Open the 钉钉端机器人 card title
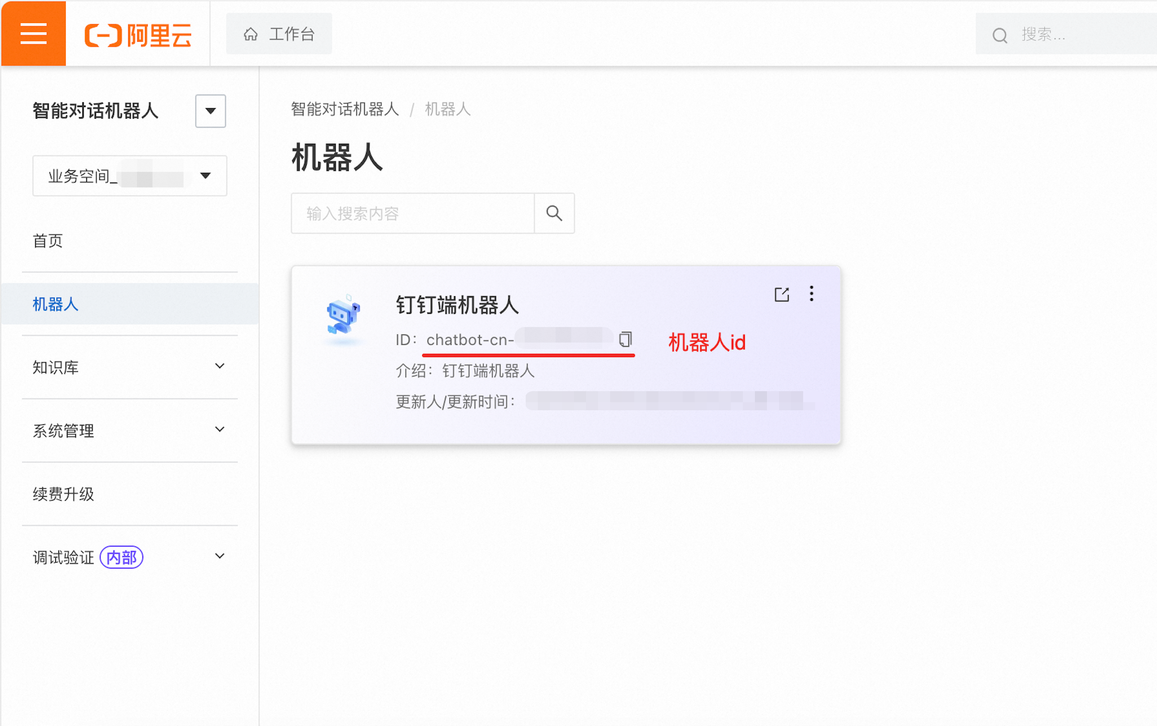The width and height of the screenshot is (1157, 726). point(457,305)
